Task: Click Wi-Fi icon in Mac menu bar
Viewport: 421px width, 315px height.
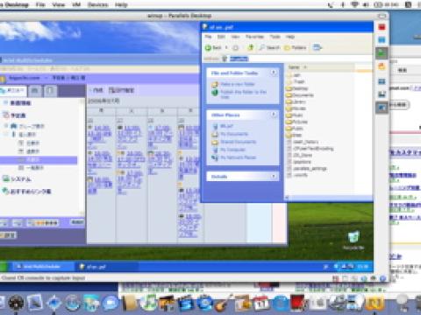Action: 354,4
